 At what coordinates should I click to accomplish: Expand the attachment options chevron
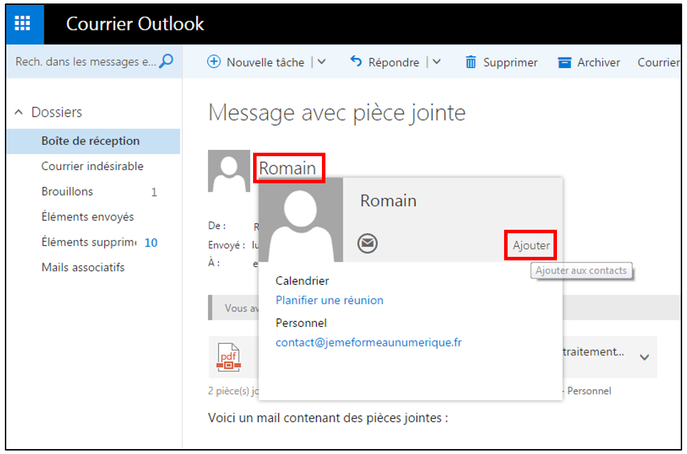644,358
